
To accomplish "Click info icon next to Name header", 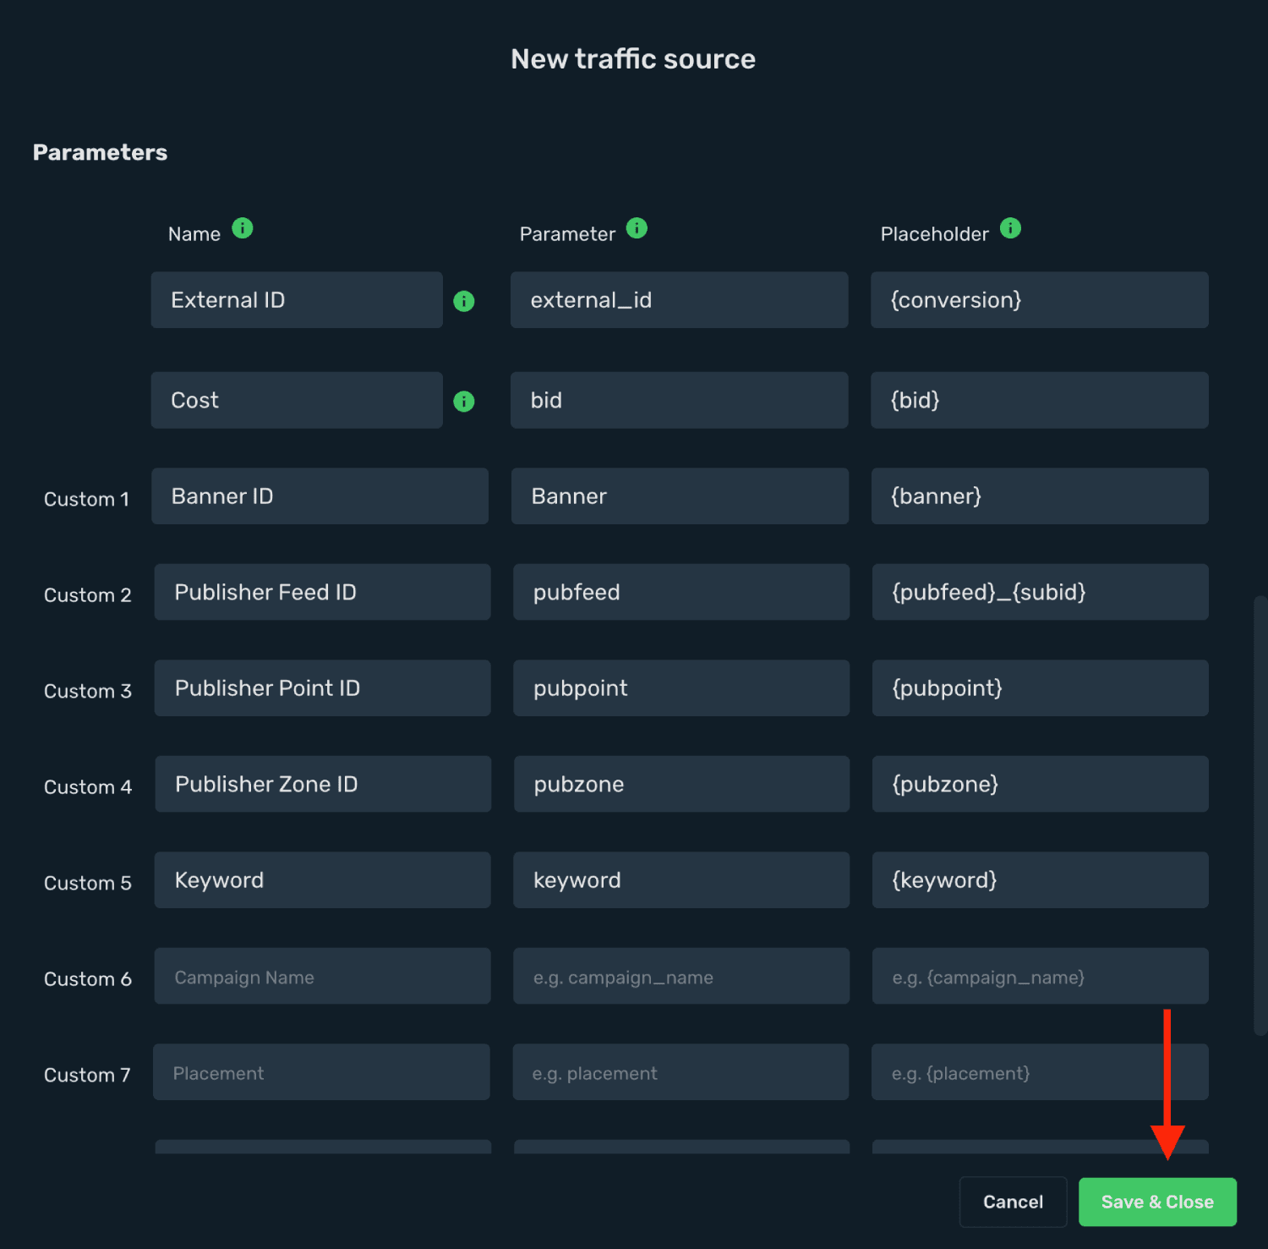I will (243, 228).
